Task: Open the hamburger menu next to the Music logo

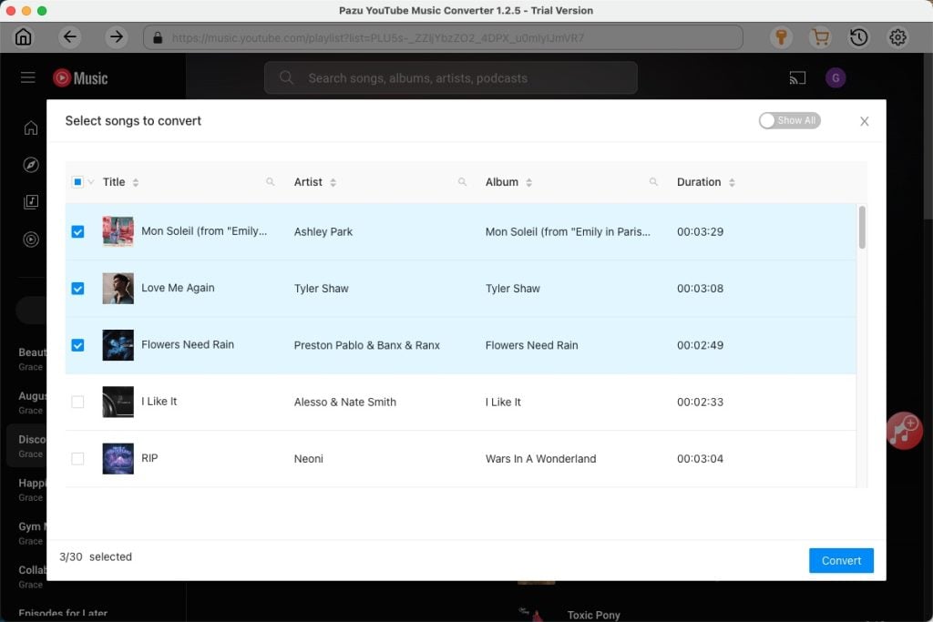Action: 27,76
